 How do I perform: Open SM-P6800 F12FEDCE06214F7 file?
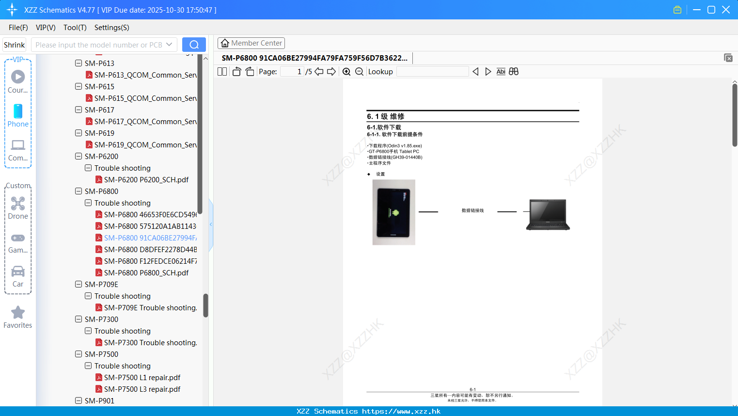(x=146, y=261)
